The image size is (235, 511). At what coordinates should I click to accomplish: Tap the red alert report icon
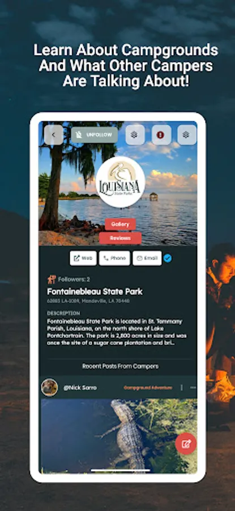(160, 135)
